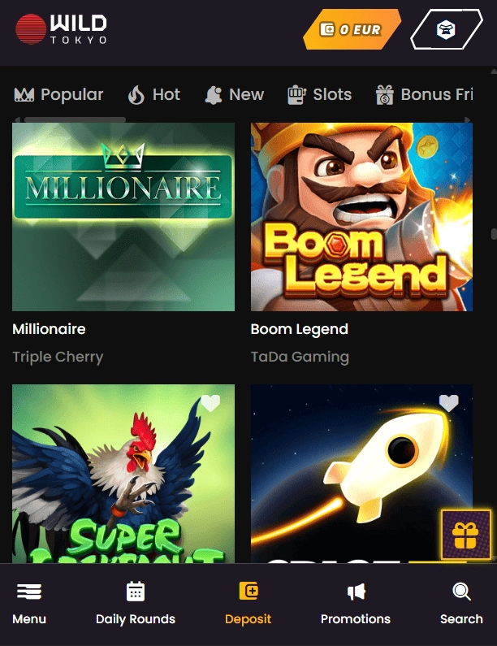Screen dimensions: 497x646
Task: Favorite the rooster game with heart icon
Action: [210, 403]
